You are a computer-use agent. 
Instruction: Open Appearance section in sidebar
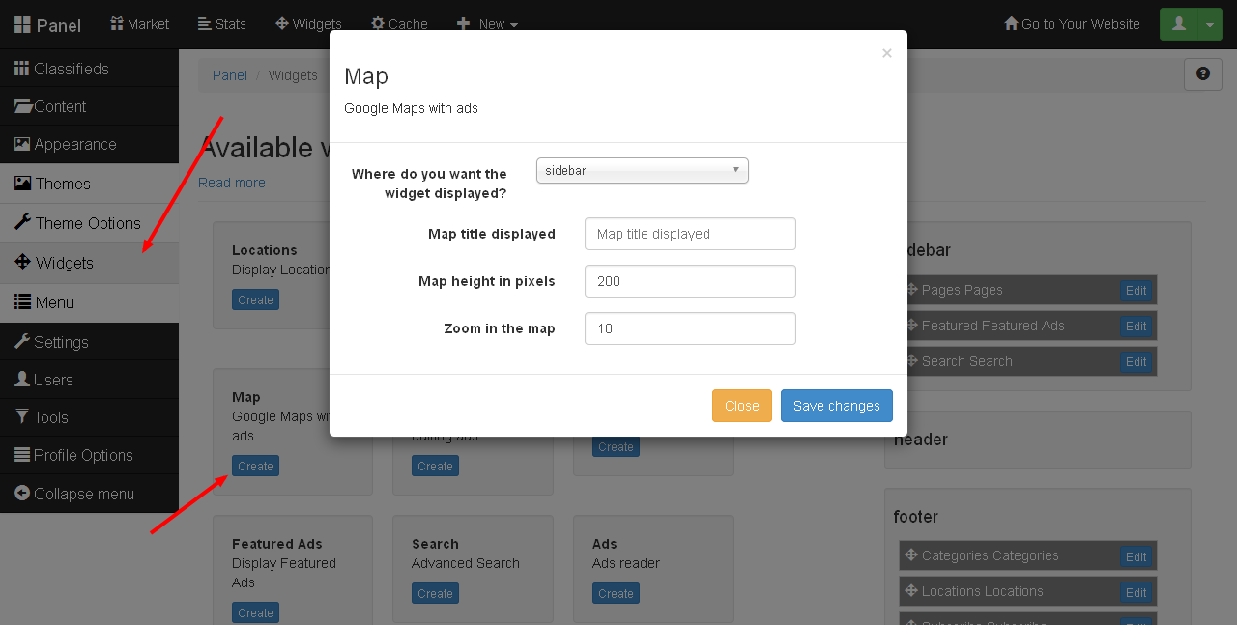pyautogui.click(x=89, y=144)
